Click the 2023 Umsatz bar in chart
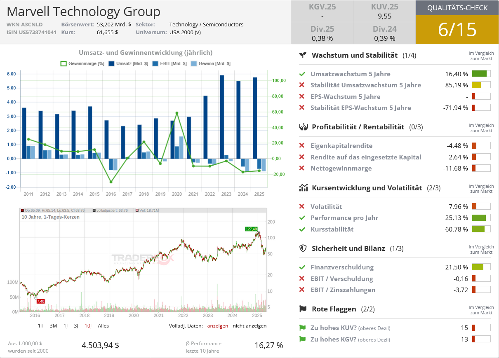The image size is (499, 358). pos(222,117)
